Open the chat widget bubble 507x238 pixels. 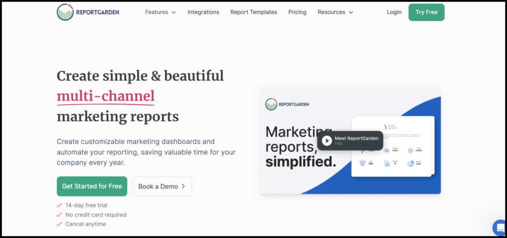pyautogui.click(x=500, y=227)
